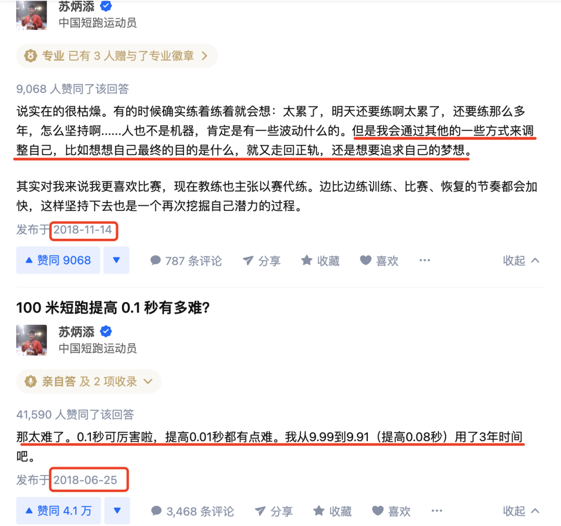Viewport: 561px width, 526px height.
Task: Like the first answer with the 喜欢 heart
Action: click(x=379, y=261)
